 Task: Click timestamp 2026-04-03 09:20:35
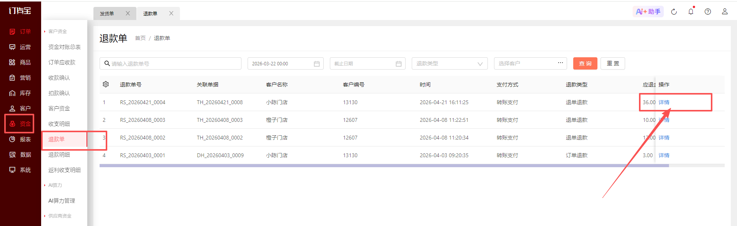click(444, 155)
